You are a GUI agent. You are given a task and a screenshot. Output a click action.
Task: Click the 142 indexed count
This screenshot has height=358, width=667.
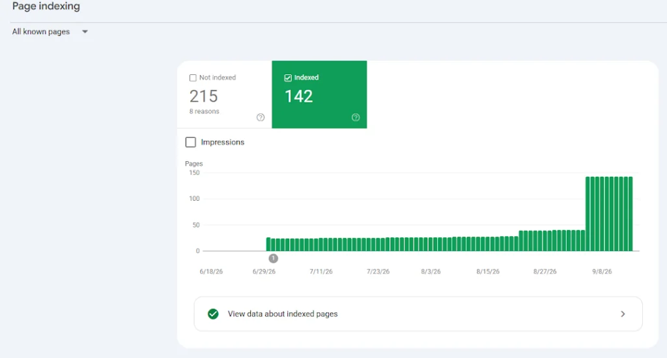point(298,97)
